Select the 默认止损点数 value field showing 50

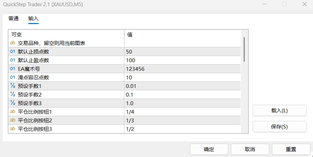pyautogui.click(x=183, y=52)
